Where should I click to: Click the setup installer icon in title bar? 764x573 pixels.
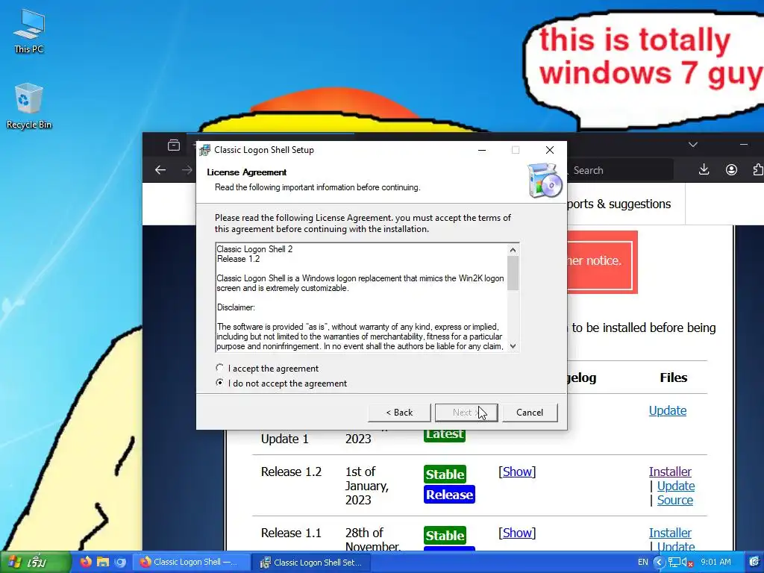pos(205,150)
